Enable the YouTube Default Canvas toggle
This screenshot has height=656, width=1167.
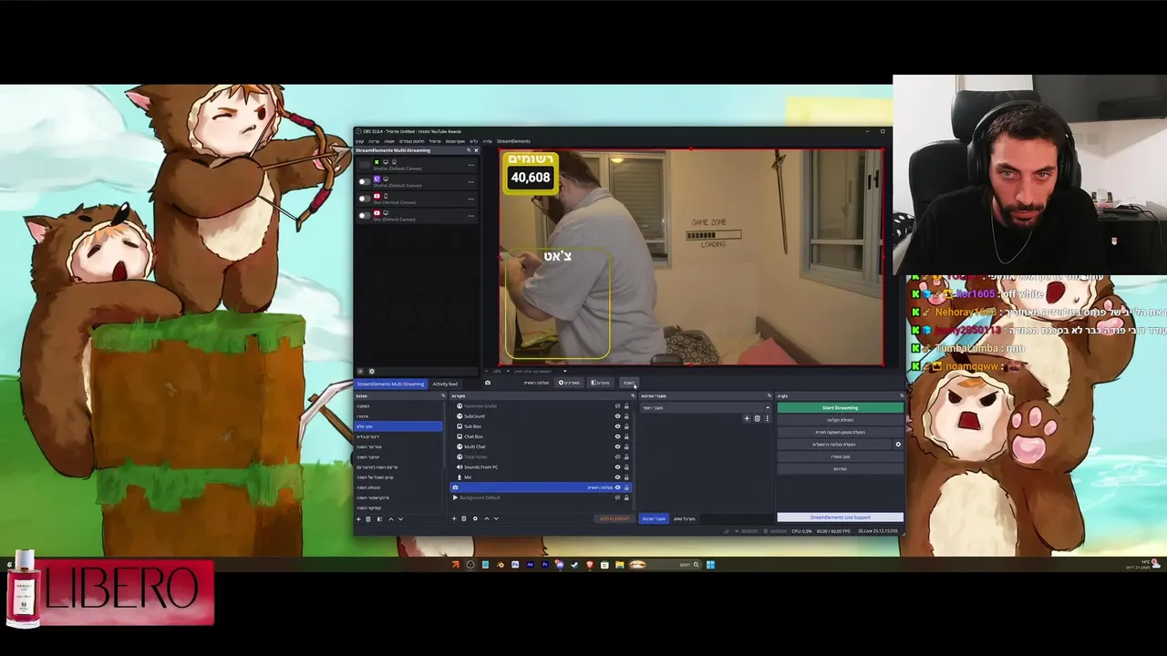365,216
